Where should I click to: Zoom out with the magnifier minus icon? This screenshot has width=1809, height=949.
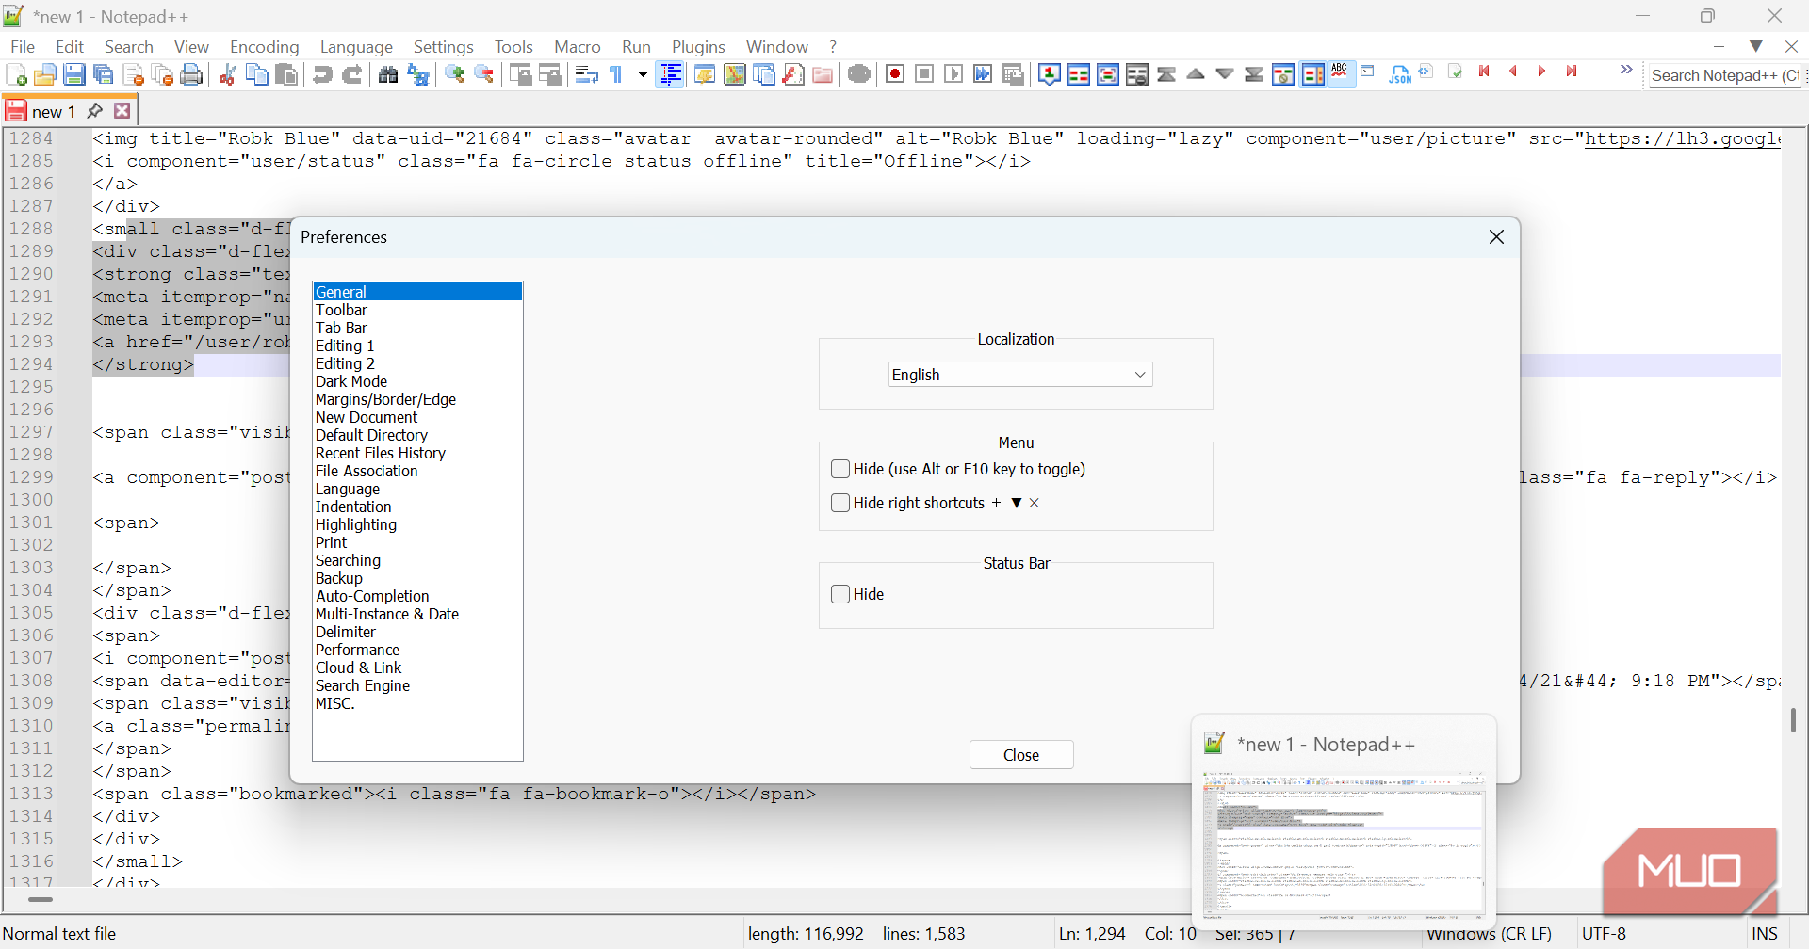tap(483, 75)
